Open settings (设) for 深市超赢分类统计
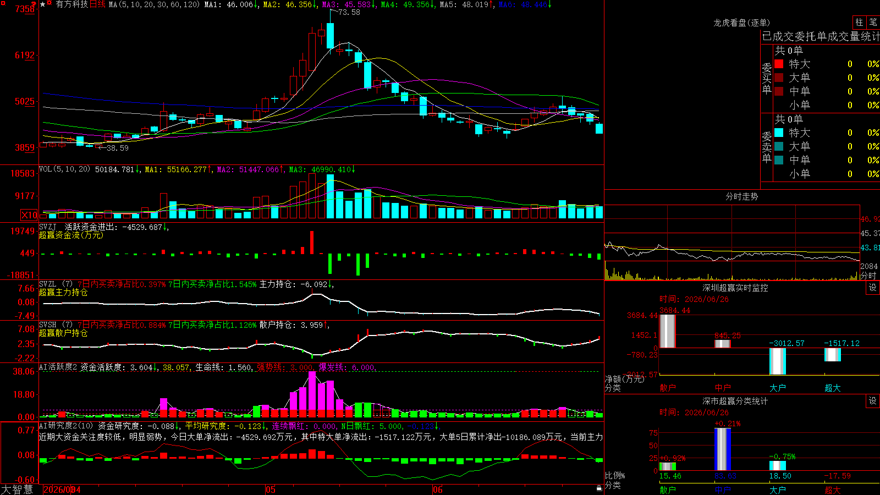Image resolution: width=880 pixels, height=495 pixels. point(873,401)
